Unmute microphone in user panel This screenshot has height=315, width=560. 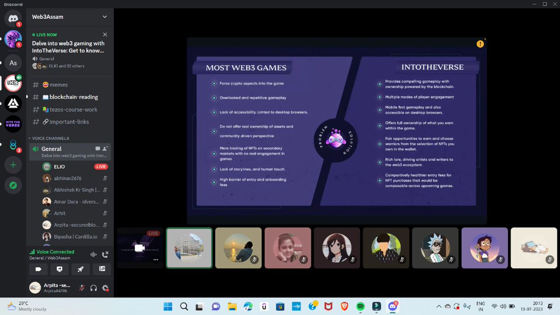point(82,287)
